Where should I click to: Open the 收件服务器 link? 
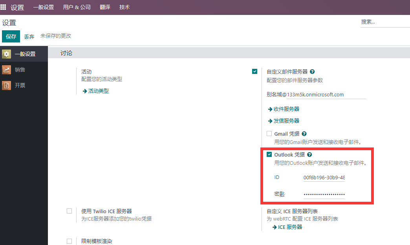tap(284, 109)
